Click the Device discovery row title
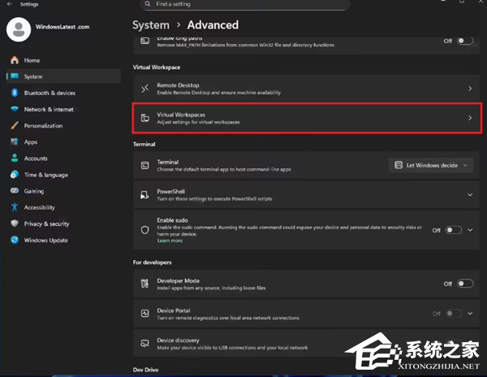 point(179,340)
